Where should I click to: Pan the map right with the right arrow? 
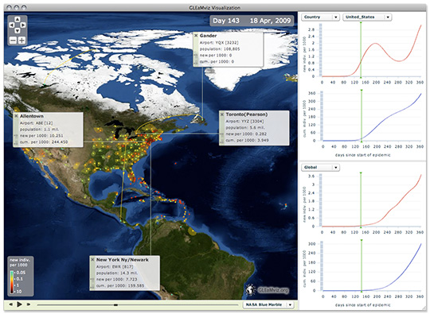(x=23, y=25)
